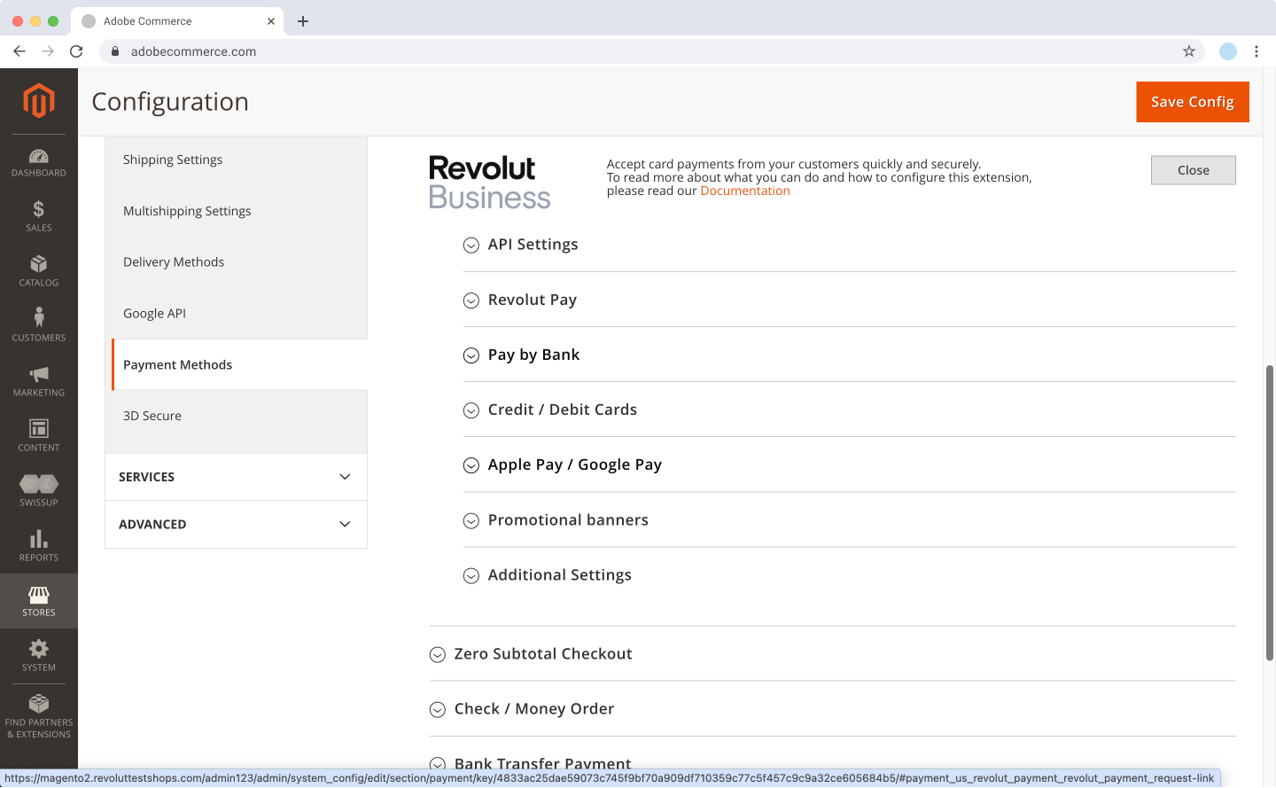Expand the SERVICES sidebar group
The height and width of the screenshot is (788, 1276).
pos(236,477)
